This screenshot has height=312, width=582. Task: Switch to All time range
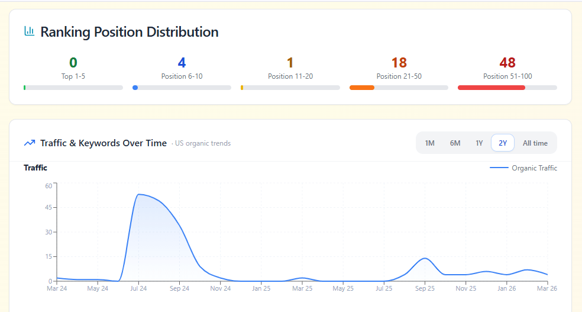[x=535, y=143]
